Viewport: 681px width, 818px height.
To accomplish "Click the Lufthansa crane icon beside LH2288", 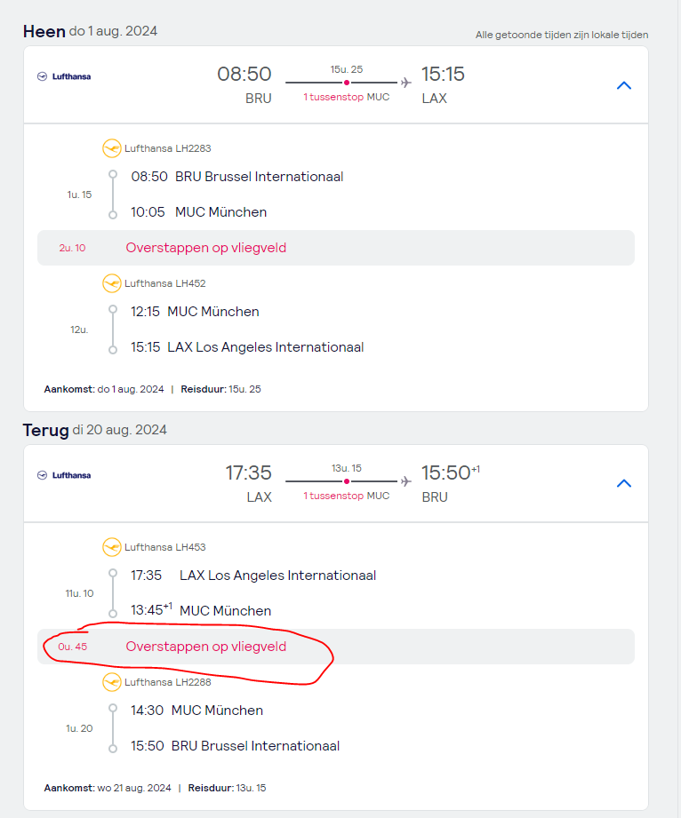I will pyautogui.click(x=112, y=682).
